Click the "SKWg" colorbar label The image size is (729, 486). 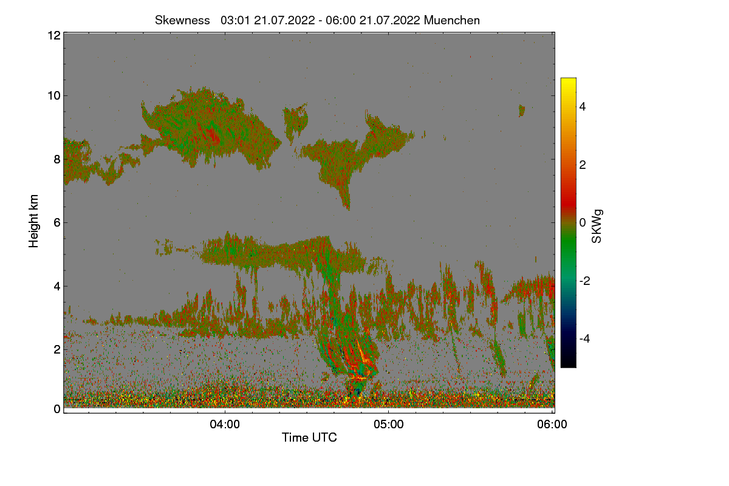click(597, 227)
